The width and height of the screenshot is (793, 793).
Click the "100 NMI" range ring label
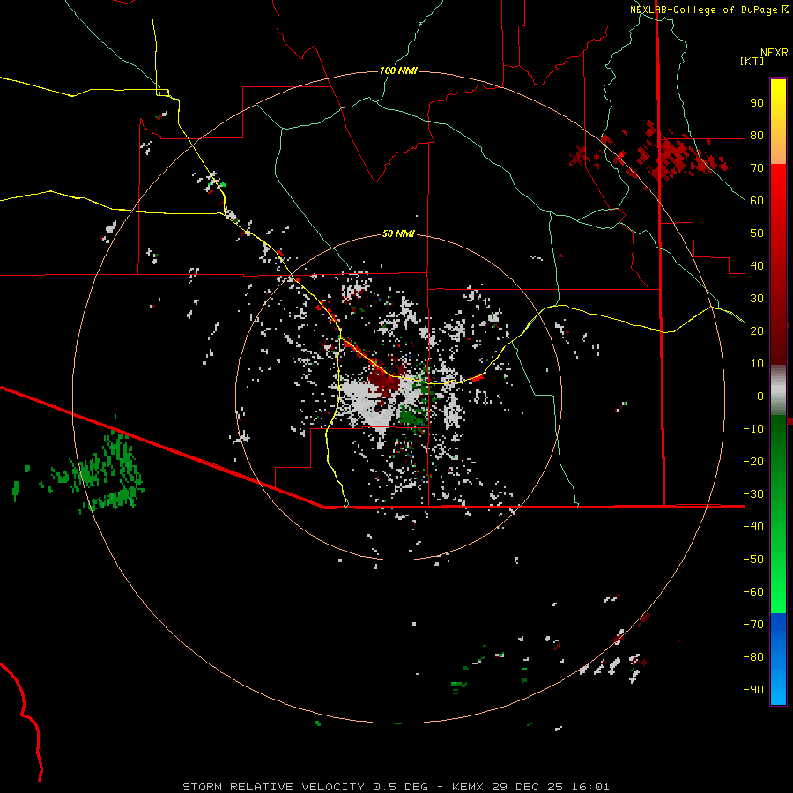398,70
